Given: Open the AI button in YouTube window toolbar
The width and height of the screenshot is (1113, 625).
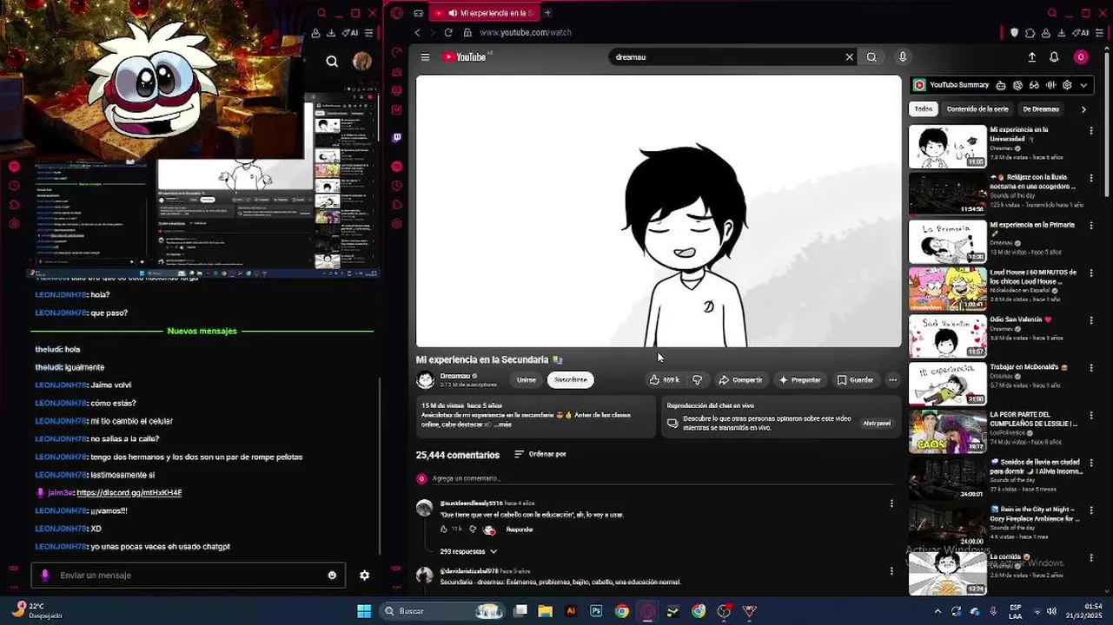Looking at the screenshot, I should [x=1080, y=33].
